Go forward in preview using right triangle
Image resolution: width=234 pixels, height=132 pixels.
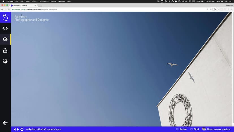[18, 129]
